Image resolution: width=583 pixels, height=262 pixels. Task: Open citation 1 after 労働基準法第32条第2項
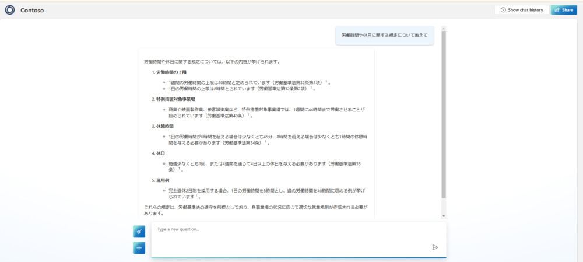coord(311,88)
